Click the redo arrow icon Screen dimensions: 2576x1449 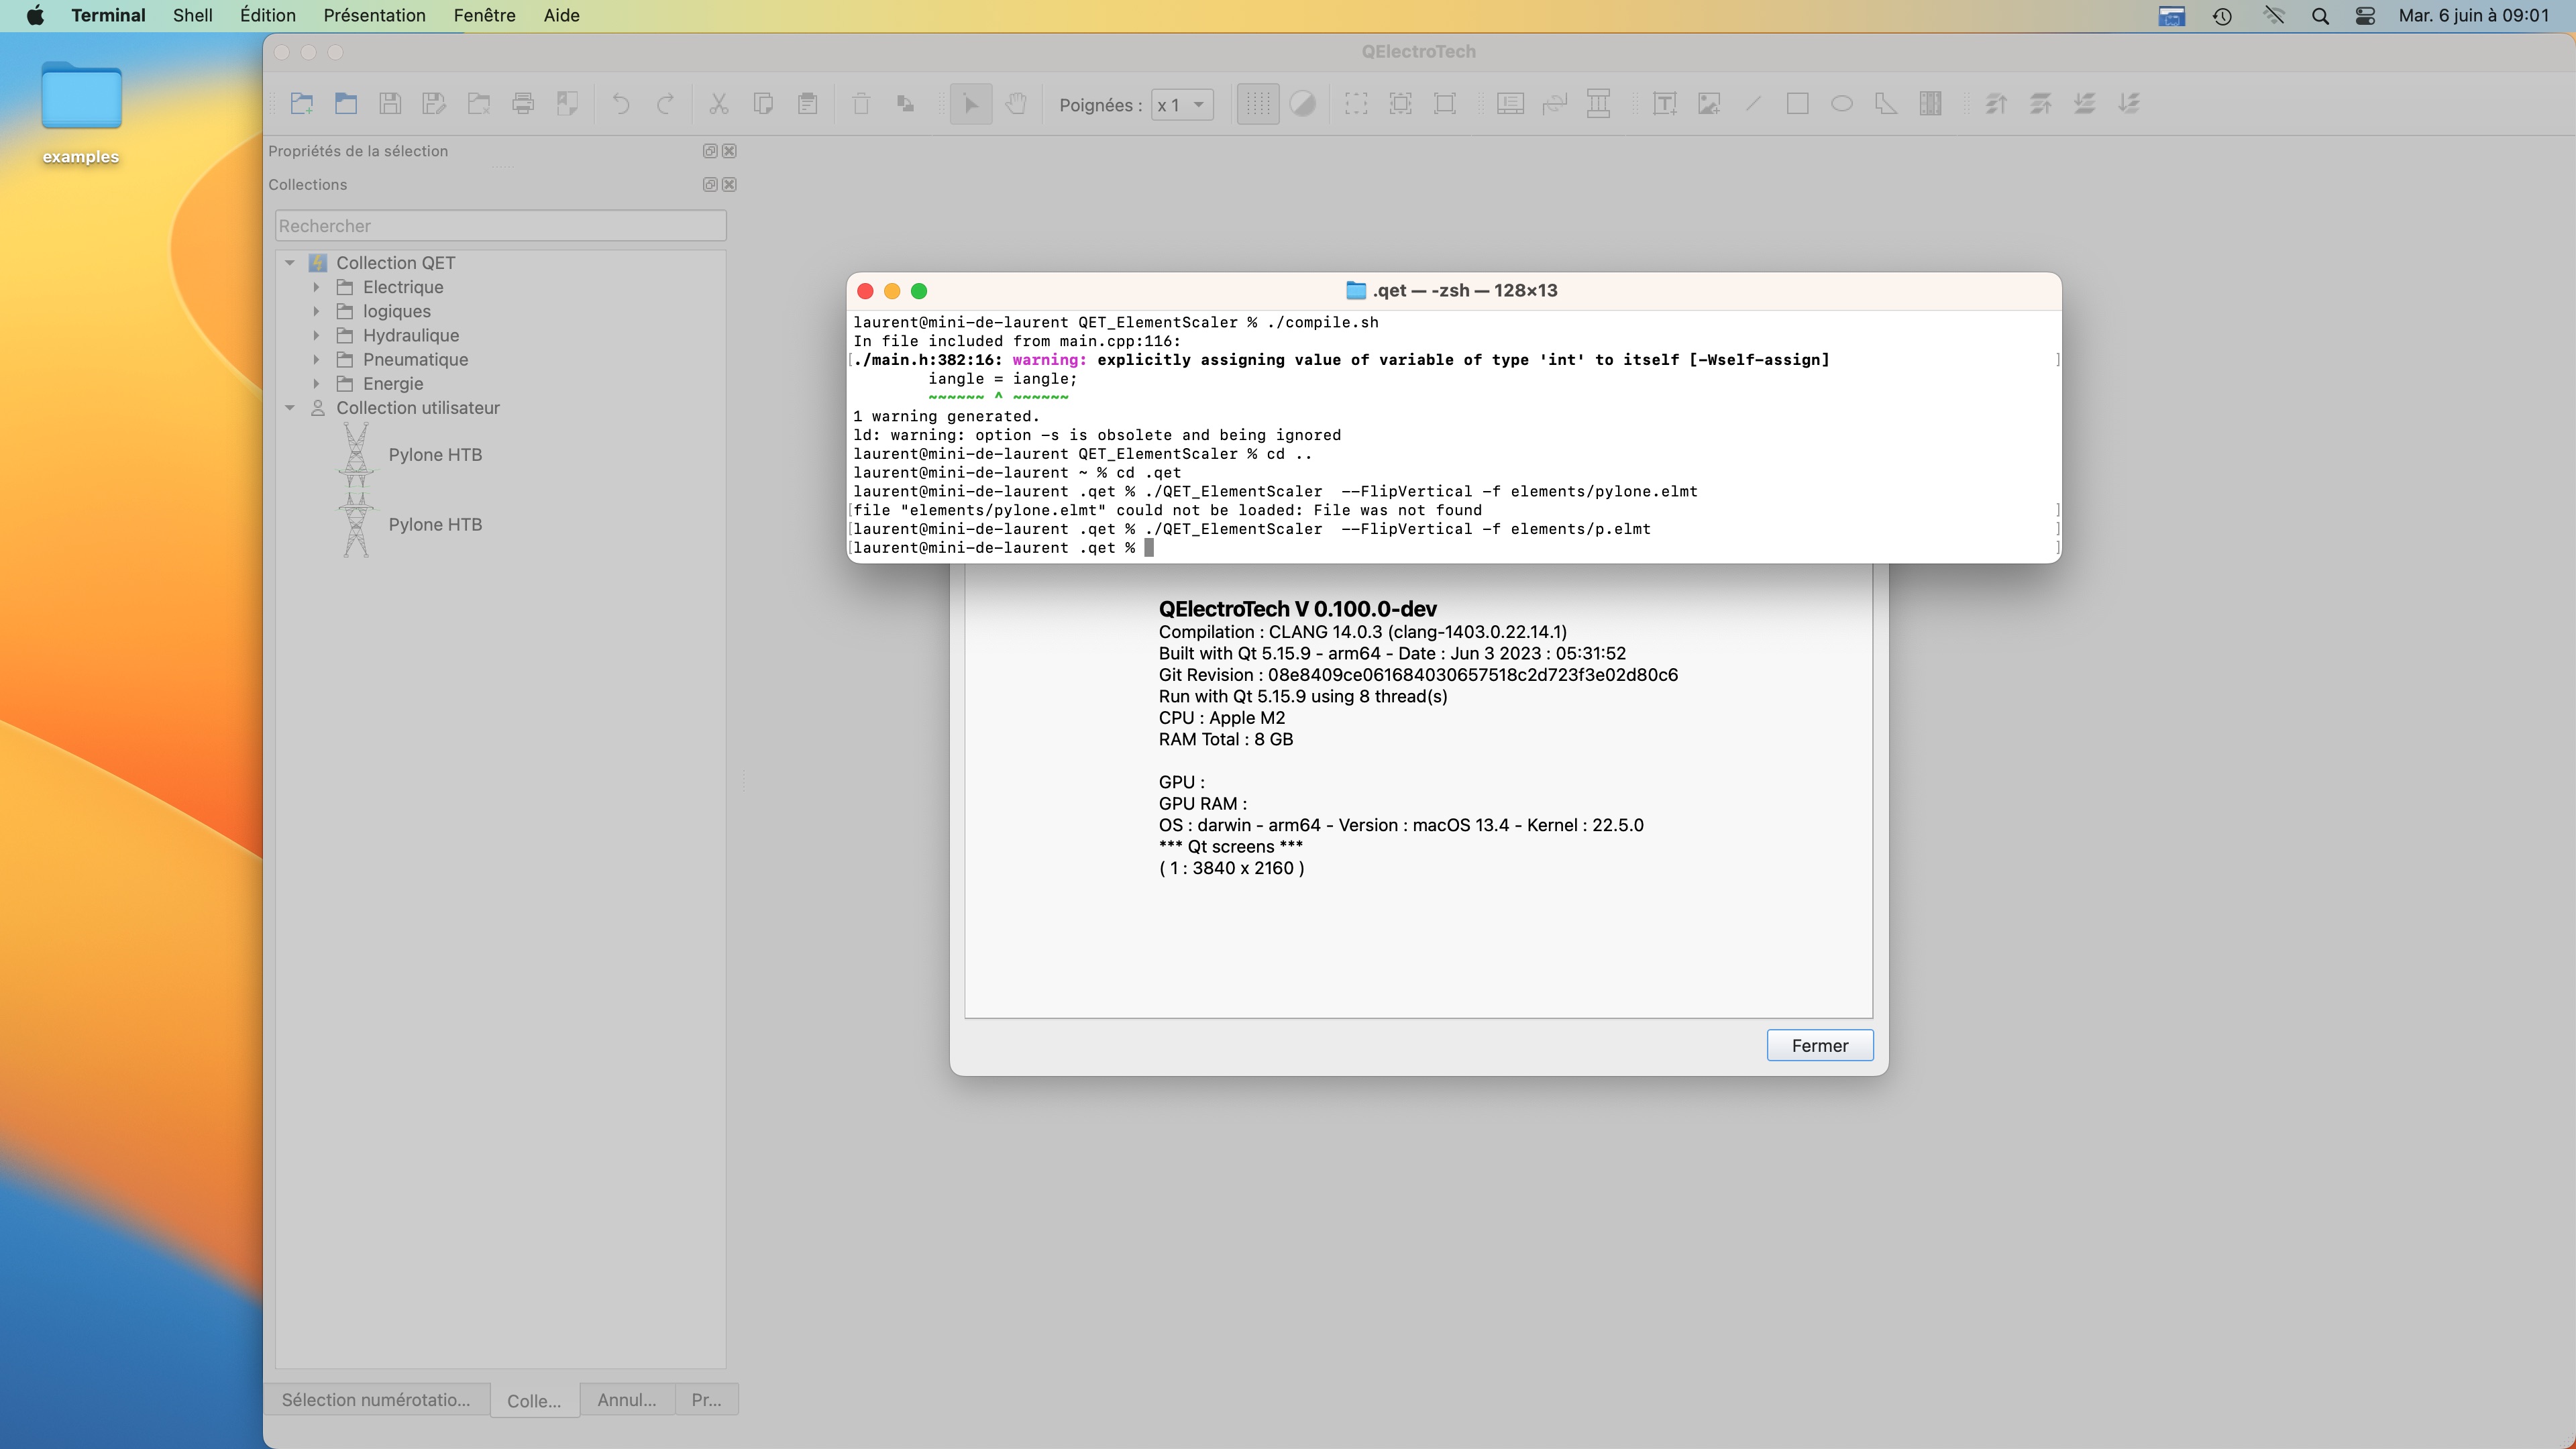(665, 103)
